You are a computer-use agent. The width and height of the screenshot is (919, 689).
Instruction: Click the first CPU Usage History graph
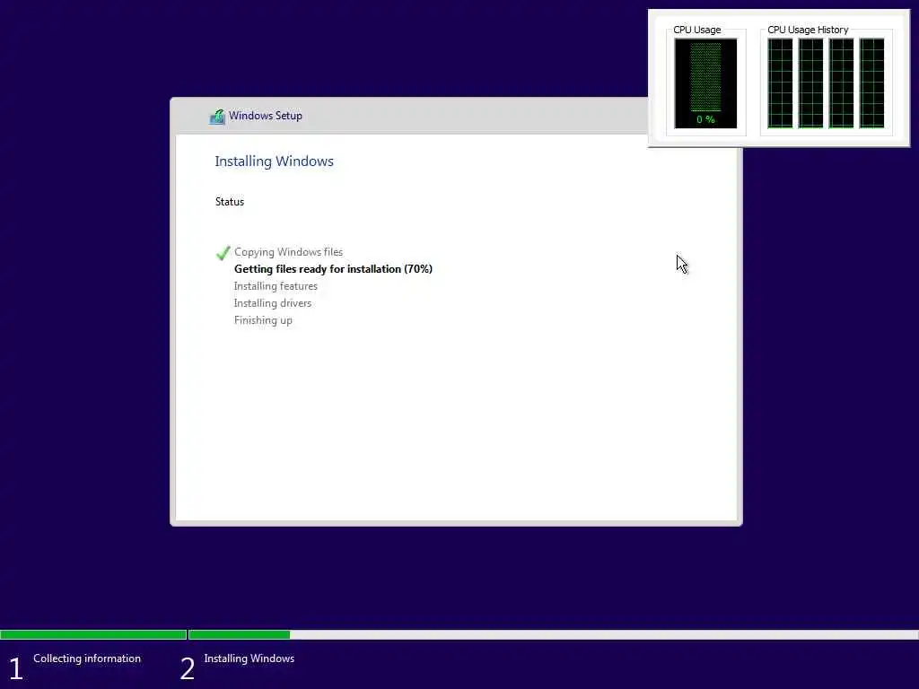(x=780, y=83)
